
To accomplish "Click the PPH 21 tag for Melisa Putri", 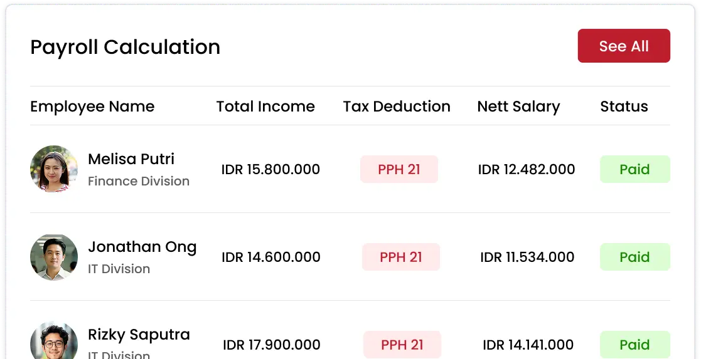I will click(399, 169).
